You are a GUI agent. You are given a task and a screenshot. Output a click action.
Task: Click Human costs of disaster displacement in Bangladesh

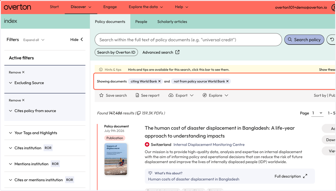point(194,179)
